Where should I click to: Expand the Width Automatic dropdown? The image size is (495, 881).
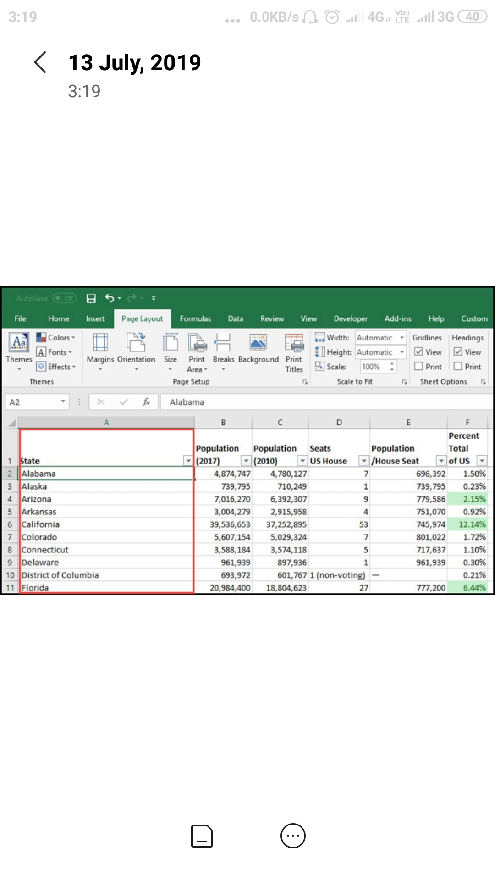click(402, 338)
